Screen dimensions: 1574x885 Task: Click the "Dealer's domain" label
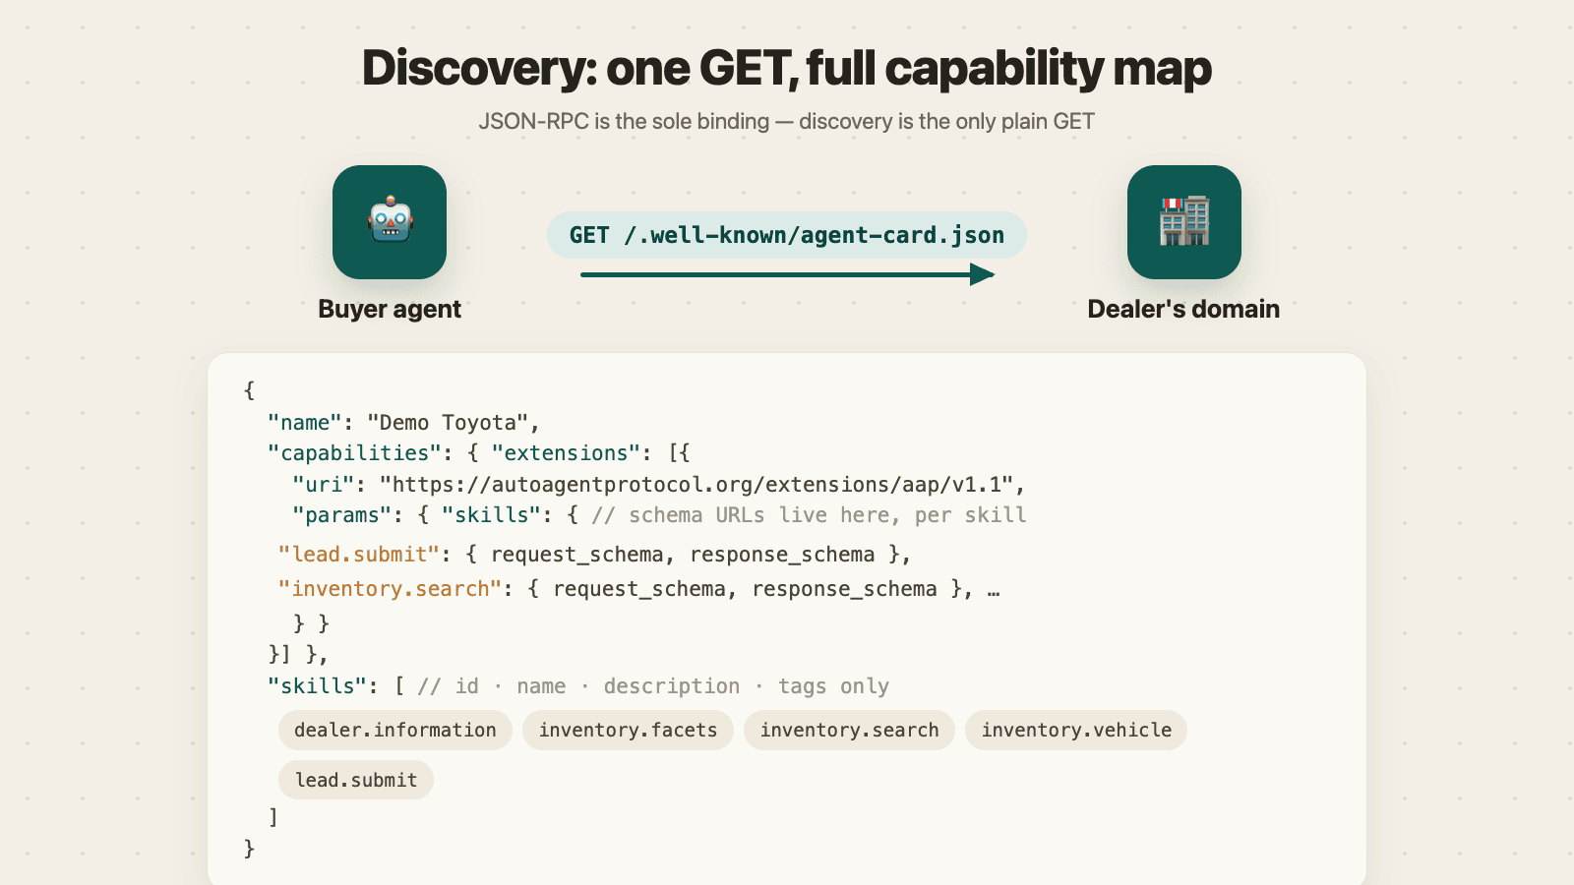1183,309
